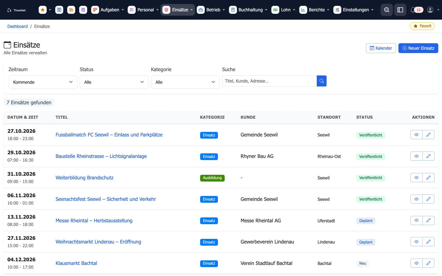Open the global search magnifier in navbar
442x276 pixels.
[387, 10]
